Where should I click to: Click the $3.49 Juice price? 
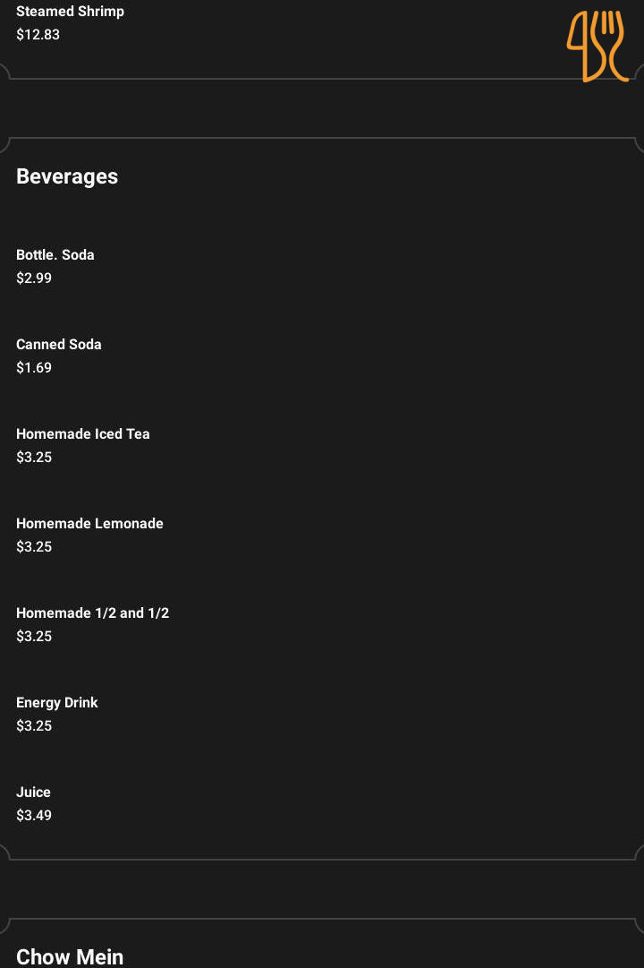tap(34, 816)
